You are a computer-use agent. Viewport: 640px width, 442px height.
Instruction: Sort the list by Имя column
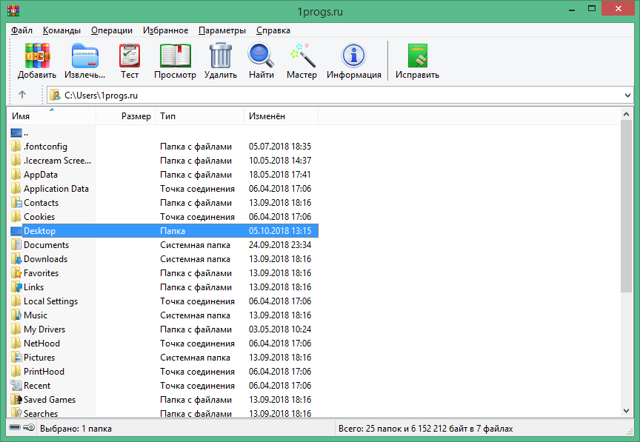(x=52, y=116)
